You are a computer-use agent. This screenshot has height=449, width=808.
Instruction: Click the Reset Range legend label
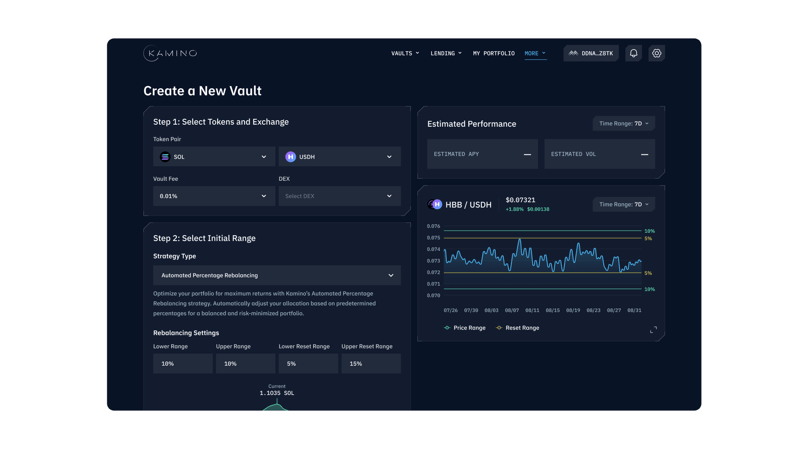click(522, 328)
